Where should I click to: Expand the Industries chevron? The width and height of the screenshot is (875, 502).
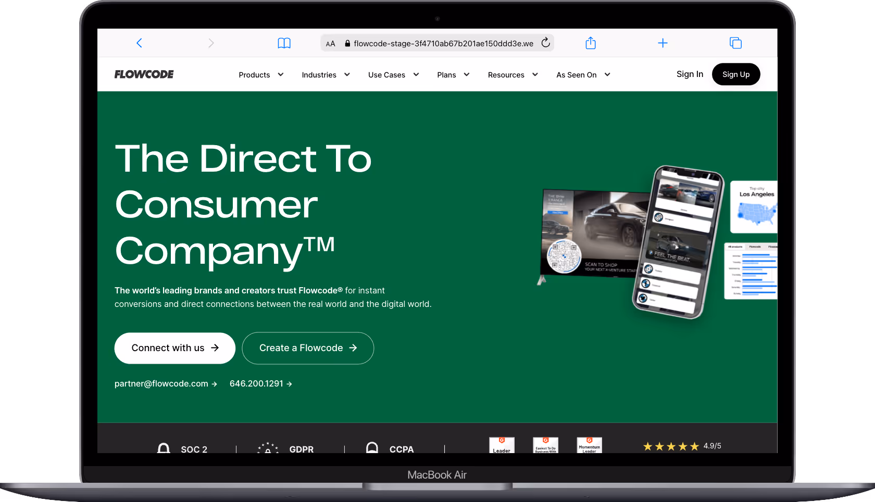[347, 74]
